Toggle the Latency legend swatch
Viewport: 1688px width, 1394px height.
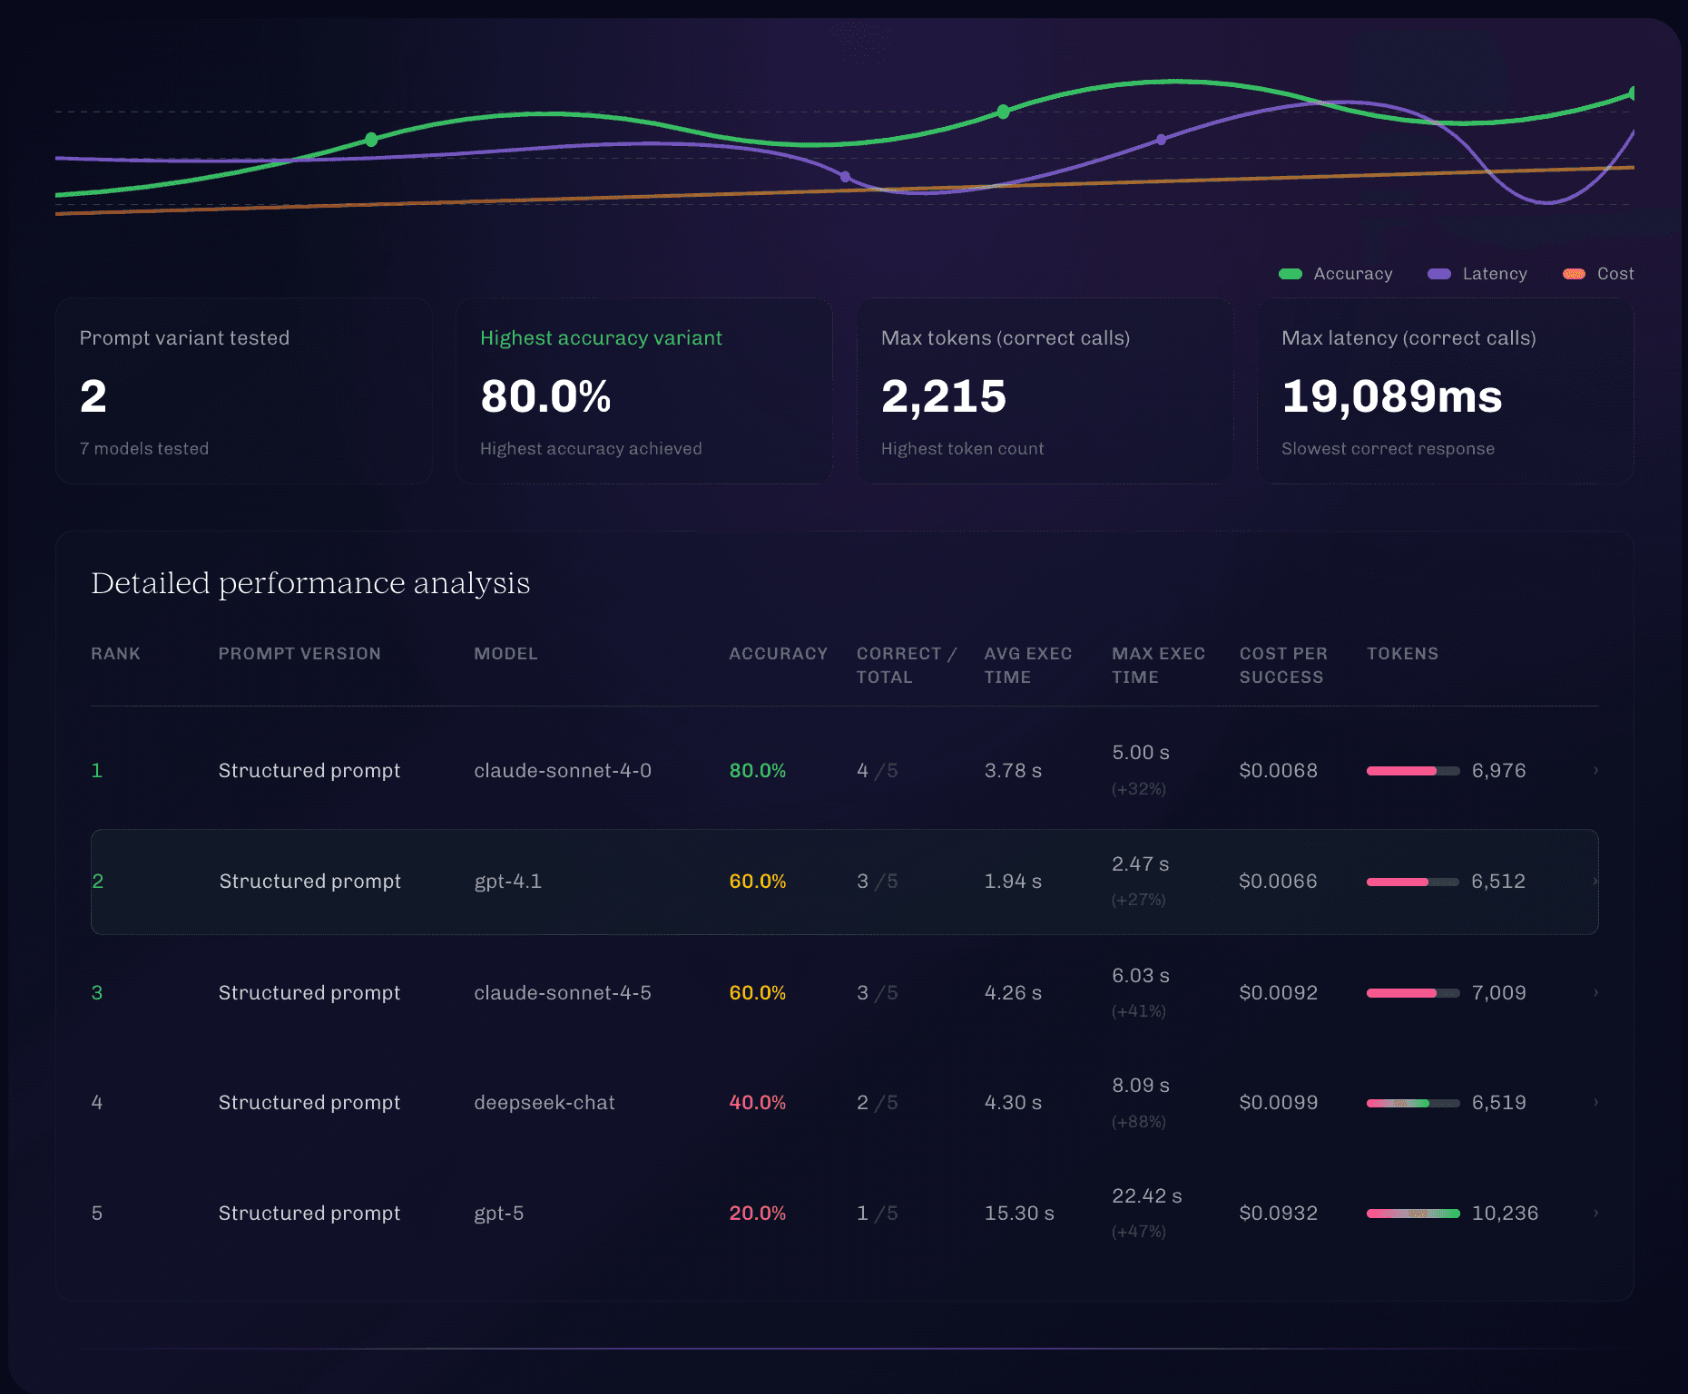(1439, 274)
